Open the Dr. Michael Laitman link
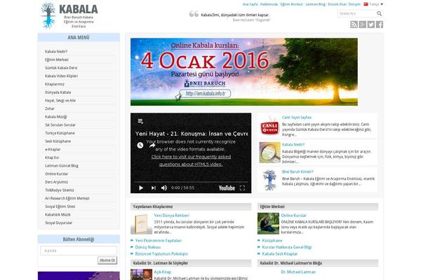This screenshot has width=421, height=280. 298,272
